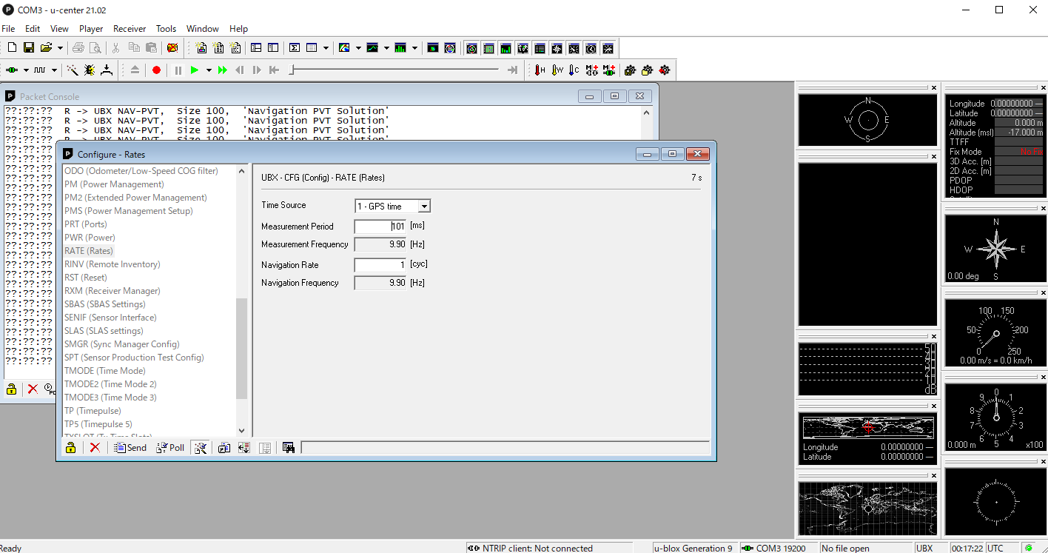1048x553 pixels.
Task: Click the Poll button in Configure window
Action: tap(170, 447)
